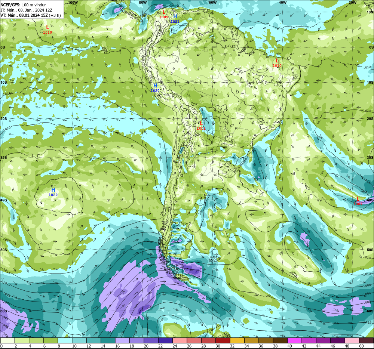Click the legend value label '32'
The height and width of the screenshot is (349, 374).
[x=232, y=346]
